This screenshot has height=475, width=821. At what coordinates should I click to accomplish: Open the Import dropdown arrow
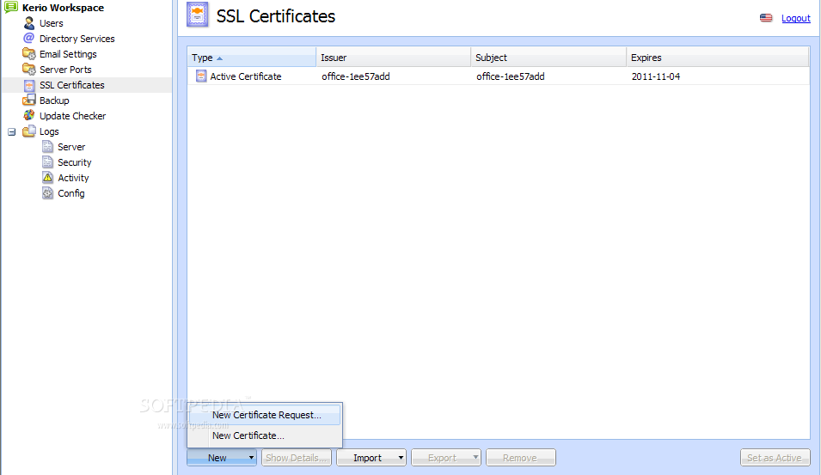tap(401, 458)
